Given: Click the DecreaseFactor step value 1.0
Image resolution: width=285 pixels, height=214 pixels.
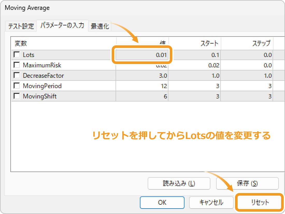Looking at the screenshot, I should pyautogui.click(x=247, y=75).
